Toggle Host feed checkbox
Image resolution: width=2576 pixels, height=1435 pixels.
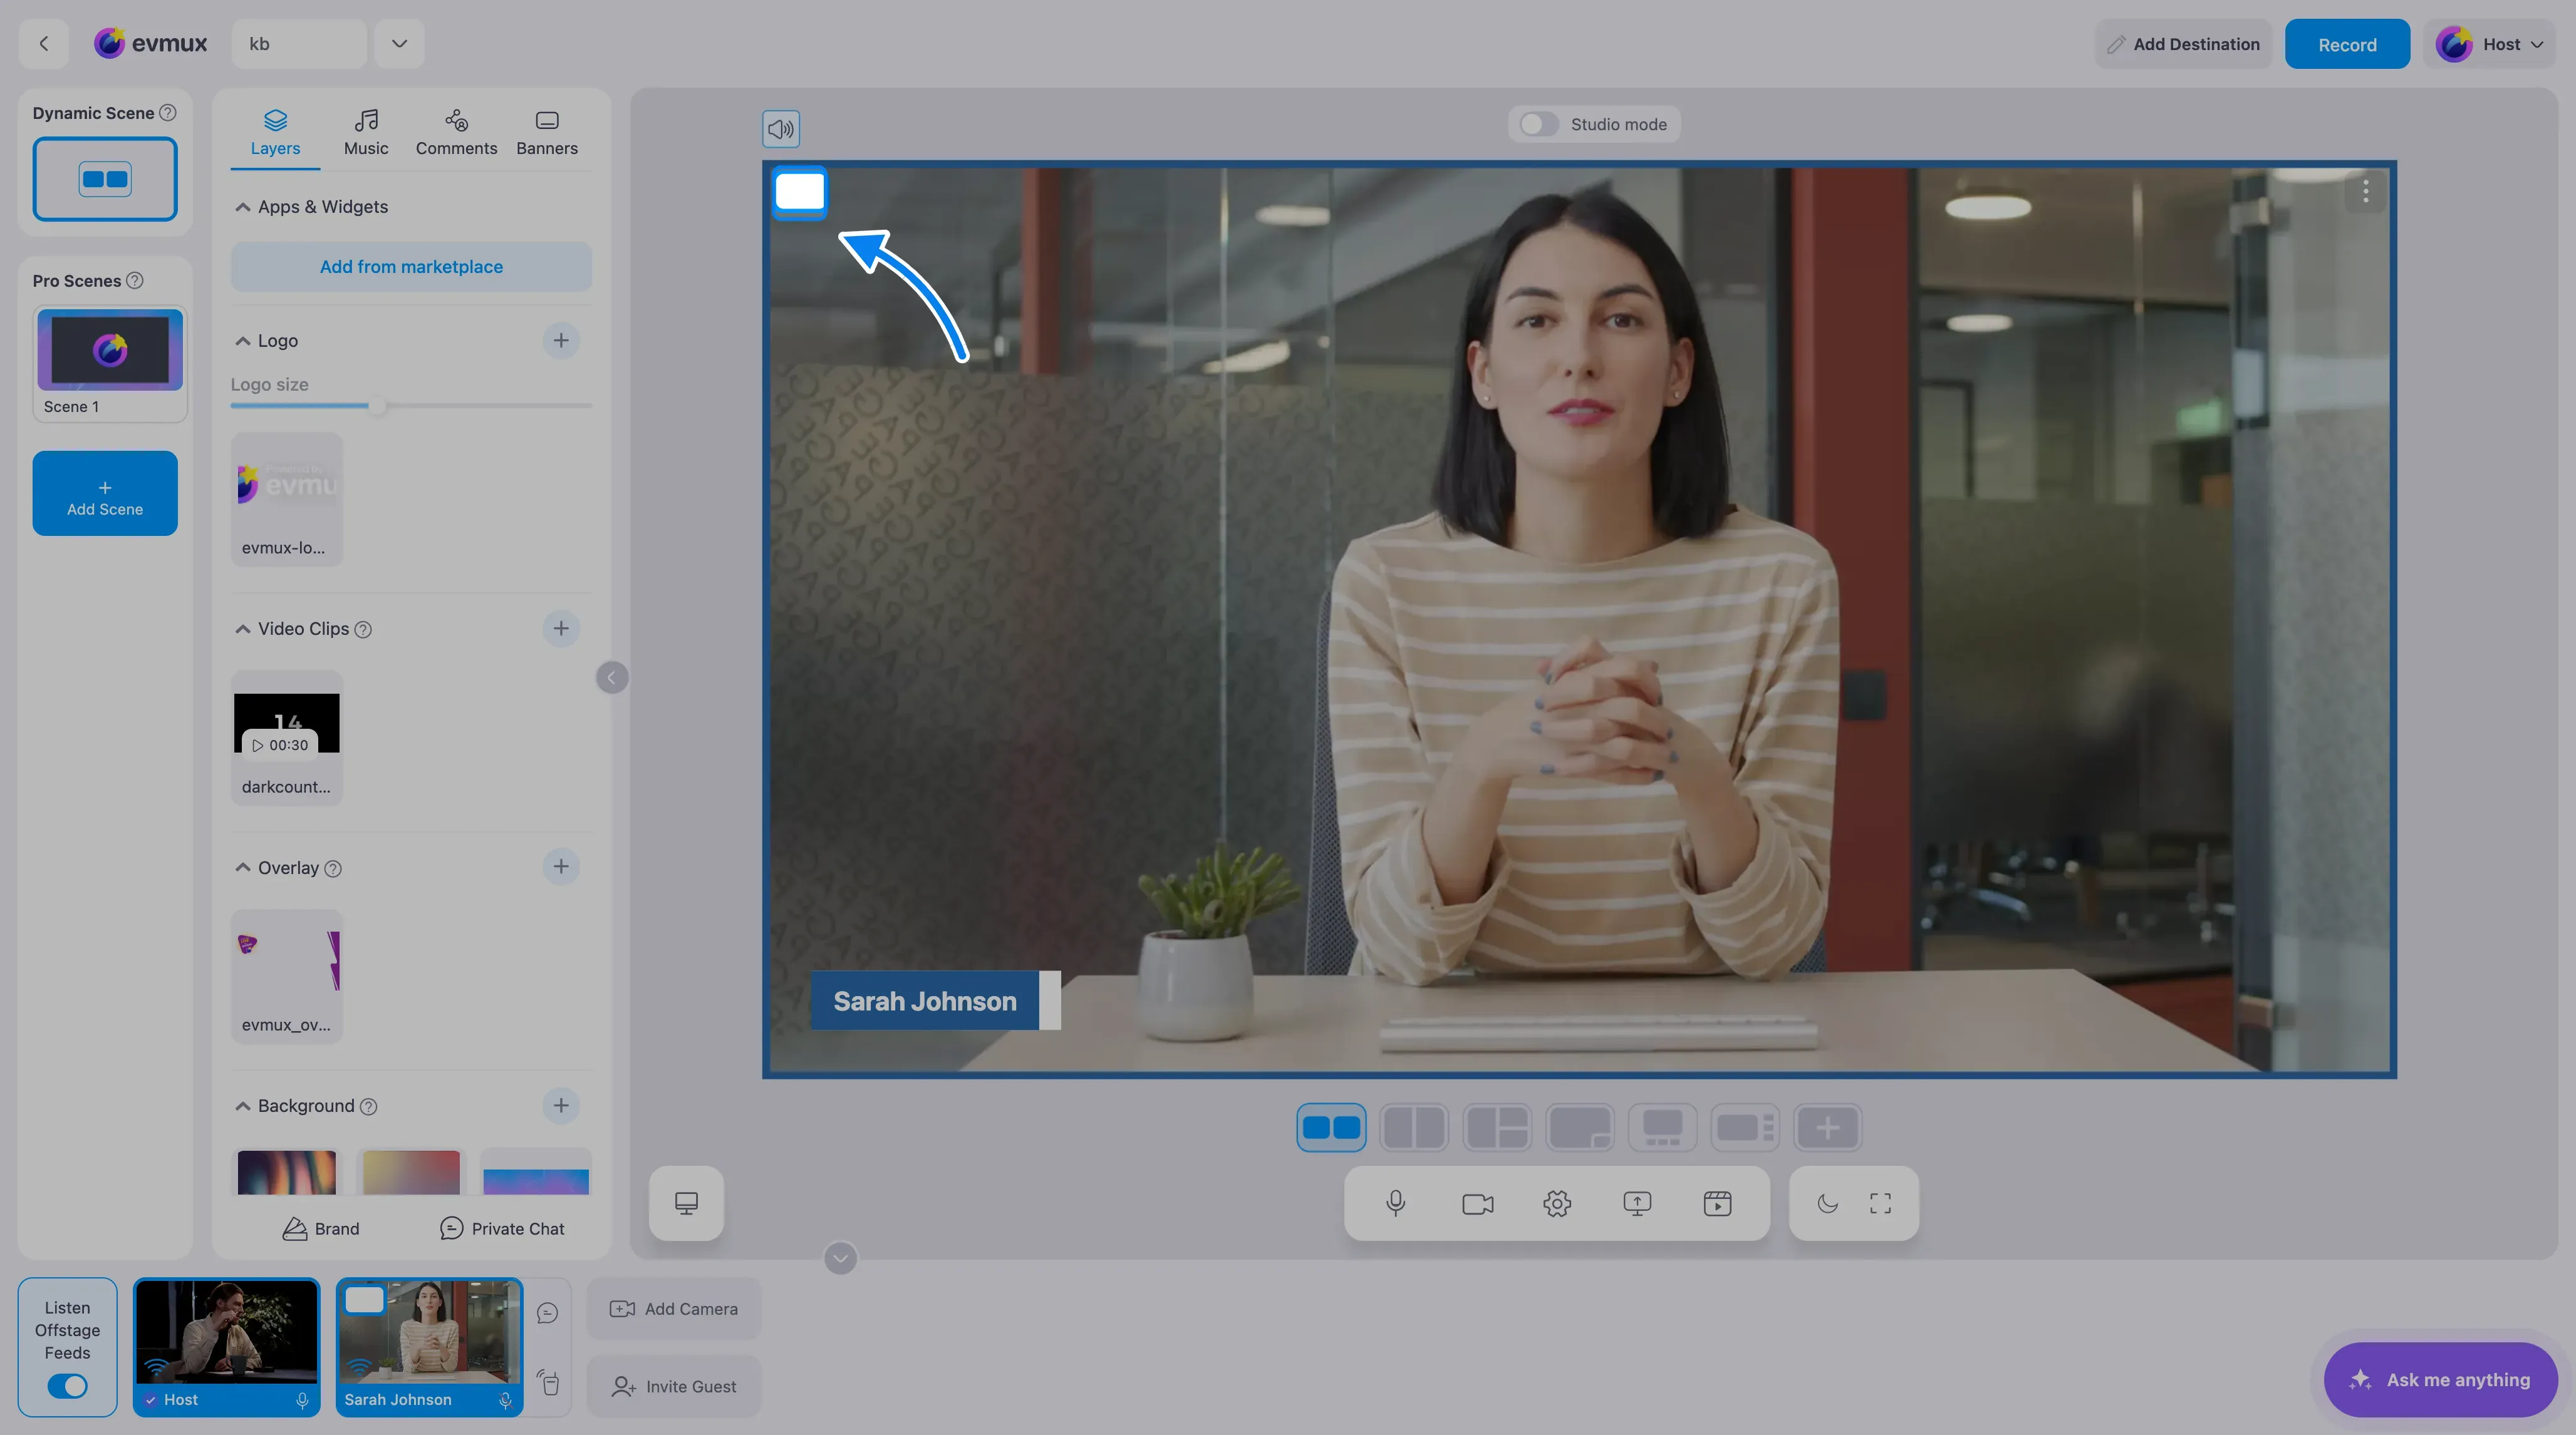click(x=150, y=1400)
